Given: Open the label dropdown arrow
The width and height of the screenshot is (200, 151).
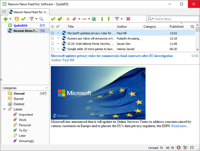Looking at the screenshot, I should pos(79,19).
